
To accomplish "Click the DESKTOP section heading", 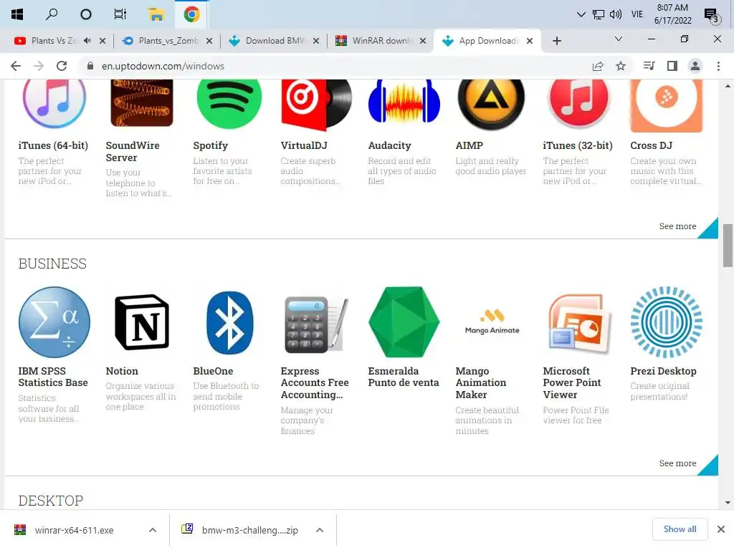I will (x=51, y=501).
